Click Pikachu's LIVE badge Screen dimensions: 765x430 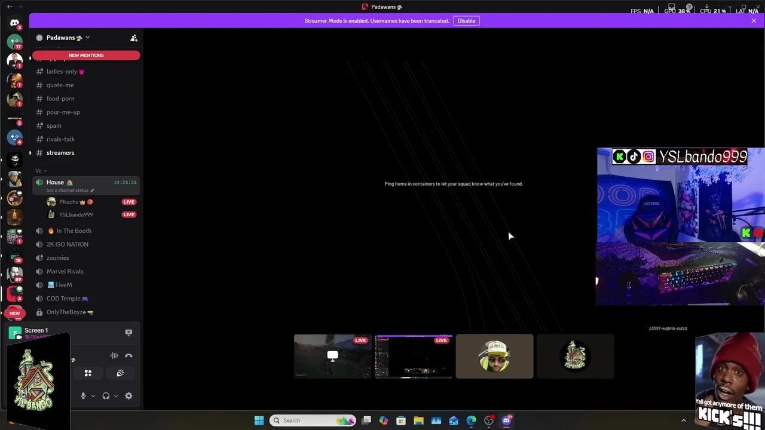[x=128, y=202]
